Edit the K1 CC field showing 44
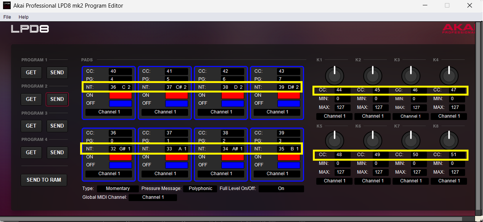Viewport: 483px width, 222px height. (x=343, y=90)
